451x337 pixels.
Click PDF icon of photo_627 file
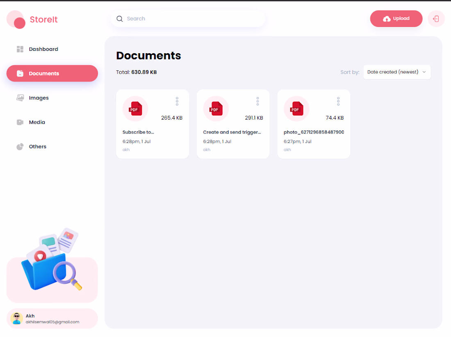(296, 109)
